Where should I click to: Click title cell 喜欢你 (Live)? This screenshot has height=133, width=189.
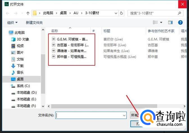point(113,39)
